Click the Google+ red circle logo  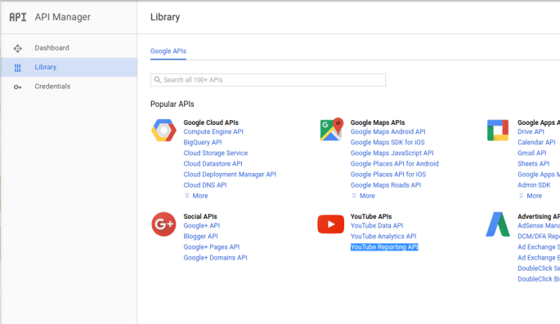(164, 224)
